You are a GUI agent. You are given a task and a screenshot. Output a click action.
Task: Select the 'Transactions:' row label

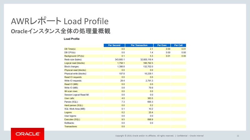click(71, 127)
